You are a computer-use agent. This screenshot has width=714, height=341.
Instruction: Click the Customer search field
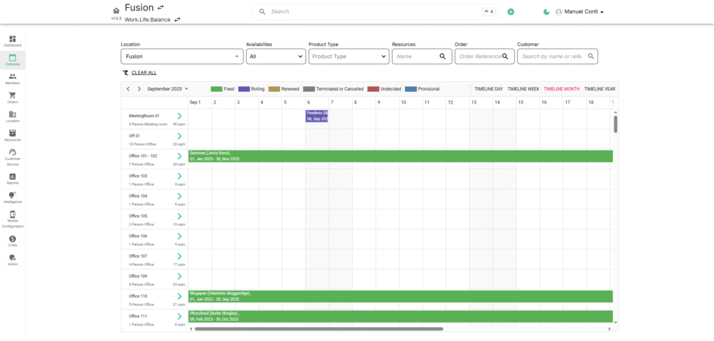point(553,56)
